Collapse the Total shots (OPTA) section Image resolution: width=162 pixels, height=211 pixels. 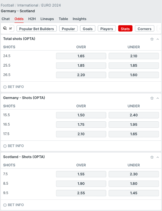point(158,39)
